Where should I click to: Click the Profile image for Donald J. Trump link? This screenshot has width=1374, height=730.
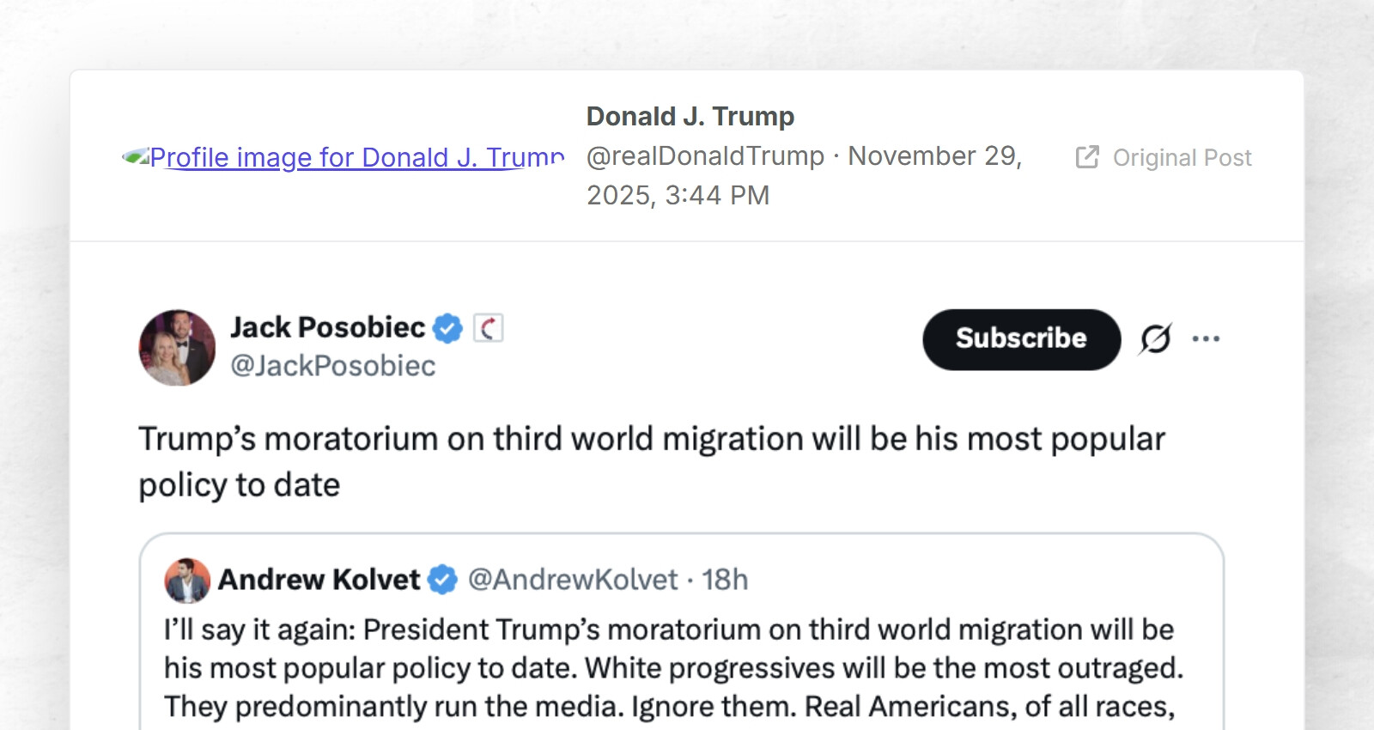pos(356,158)
